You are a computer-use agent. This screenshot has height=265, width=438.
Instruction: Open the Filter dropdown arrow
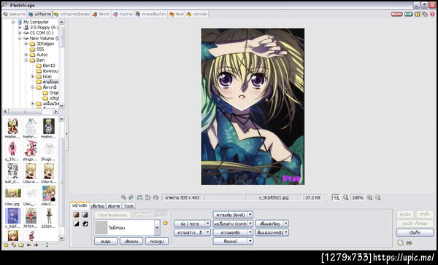(x=250, y=241)
